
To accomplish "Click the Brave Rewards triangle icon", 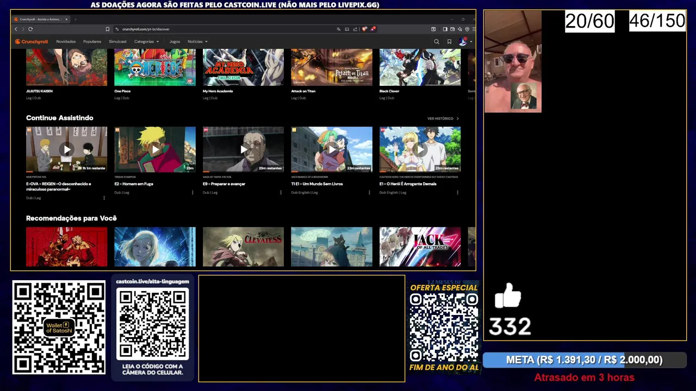I will [372, 29].
